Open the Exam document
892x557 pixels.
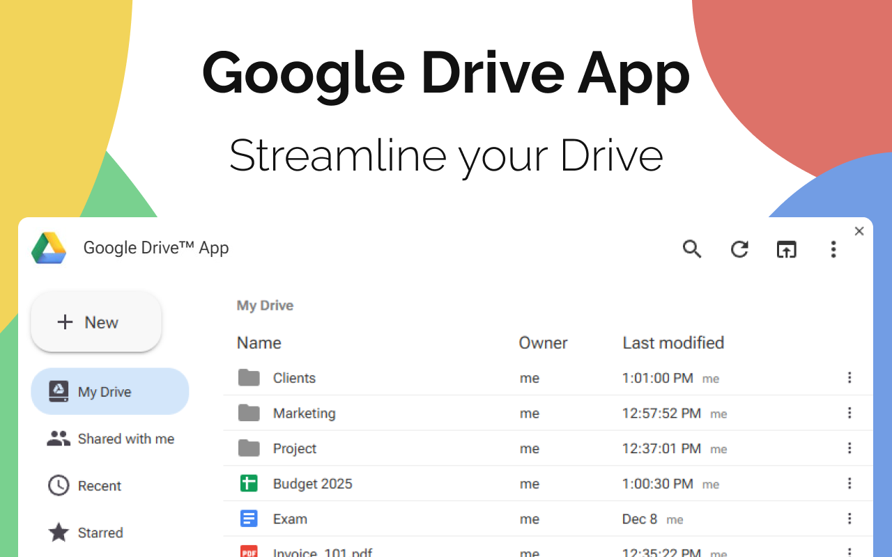290,519
